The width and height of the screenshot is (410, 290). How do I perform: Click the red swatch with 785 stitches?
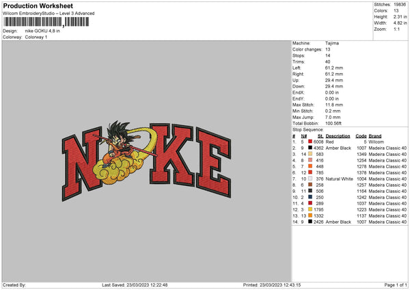pos(310,172)
